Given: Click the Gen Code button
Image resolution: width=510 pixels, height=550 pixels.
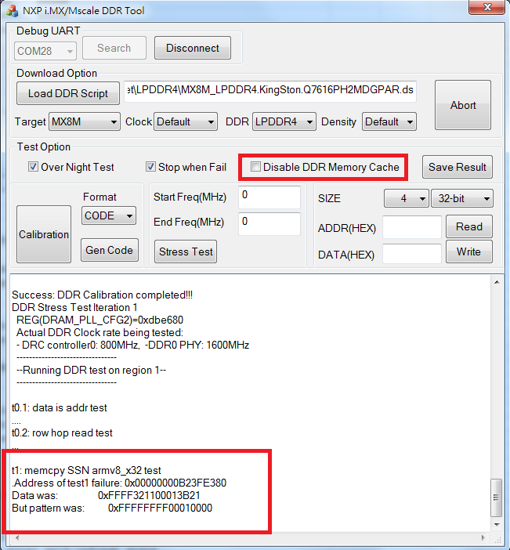Looking at the screenshot, I should [x=110, y=250].
